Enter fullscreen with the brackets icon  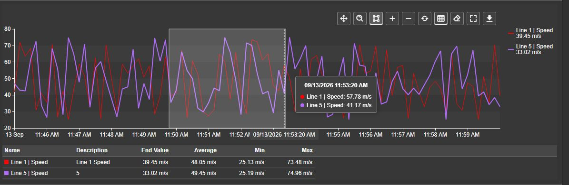(x=473, y=18)
